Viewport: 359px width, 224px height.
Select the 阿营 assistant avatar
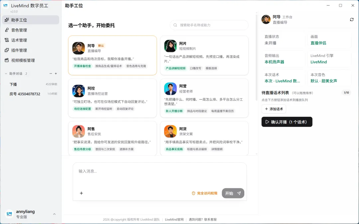pyautogui.click(x=170, y=89)
